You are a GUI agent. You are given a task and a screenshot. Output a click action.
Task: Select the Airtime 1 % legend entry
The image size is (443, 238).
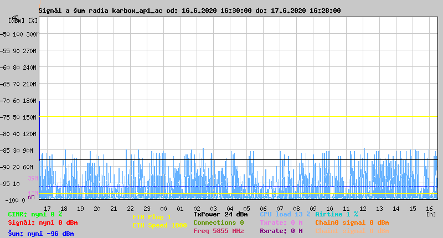coord(336,214)
